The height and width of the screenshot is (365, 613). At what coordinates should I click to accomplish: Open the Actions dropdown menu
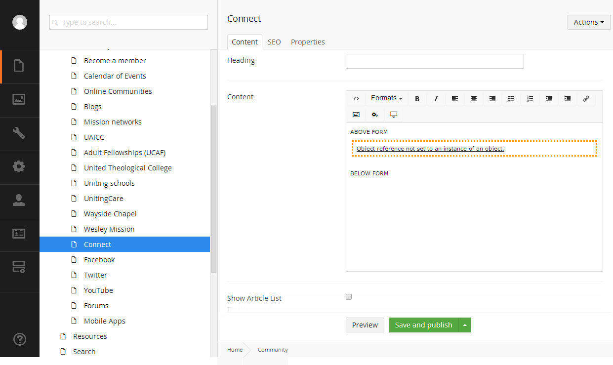point(589,22)
